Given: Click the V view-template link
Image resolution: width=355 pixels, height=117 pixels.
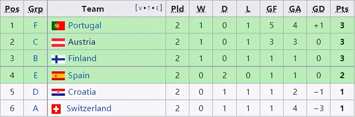Looking at the screenshot, I should coord(140,8).
